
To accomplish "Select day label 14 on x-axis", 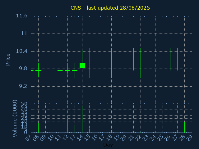I will point(80,138).
